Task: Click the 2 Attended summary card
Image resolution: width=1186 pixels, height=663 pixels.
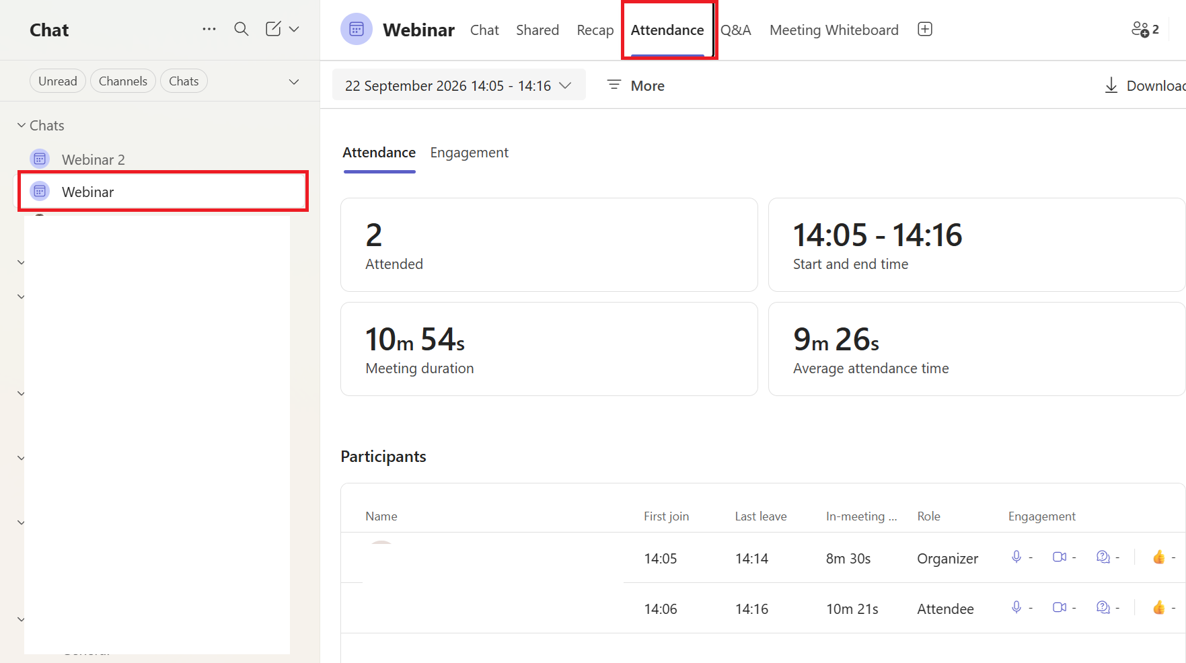Action: click(549, 245)
